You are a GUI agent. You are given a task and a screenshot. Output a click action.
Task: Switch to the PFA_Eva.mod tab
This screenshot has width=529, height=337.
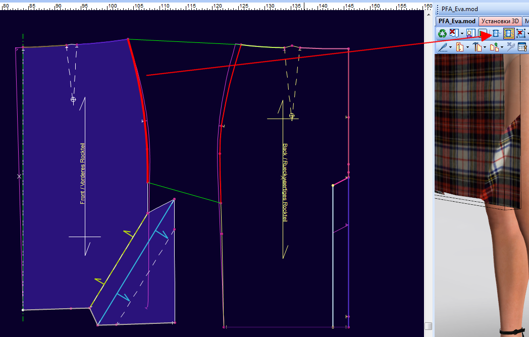point(456,21)
